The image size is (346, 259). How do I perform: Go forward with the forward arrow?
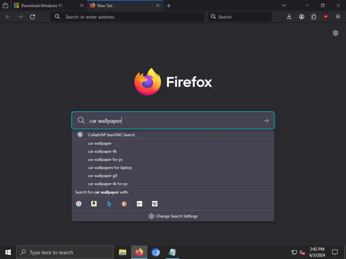[20, 17]
